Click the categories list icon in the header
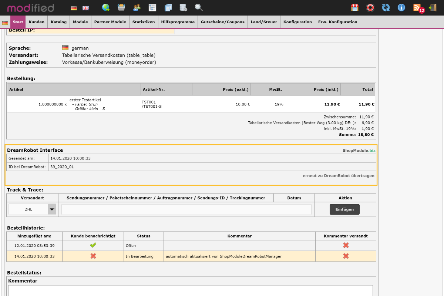The image size is (444, 296). coord(152,7)
